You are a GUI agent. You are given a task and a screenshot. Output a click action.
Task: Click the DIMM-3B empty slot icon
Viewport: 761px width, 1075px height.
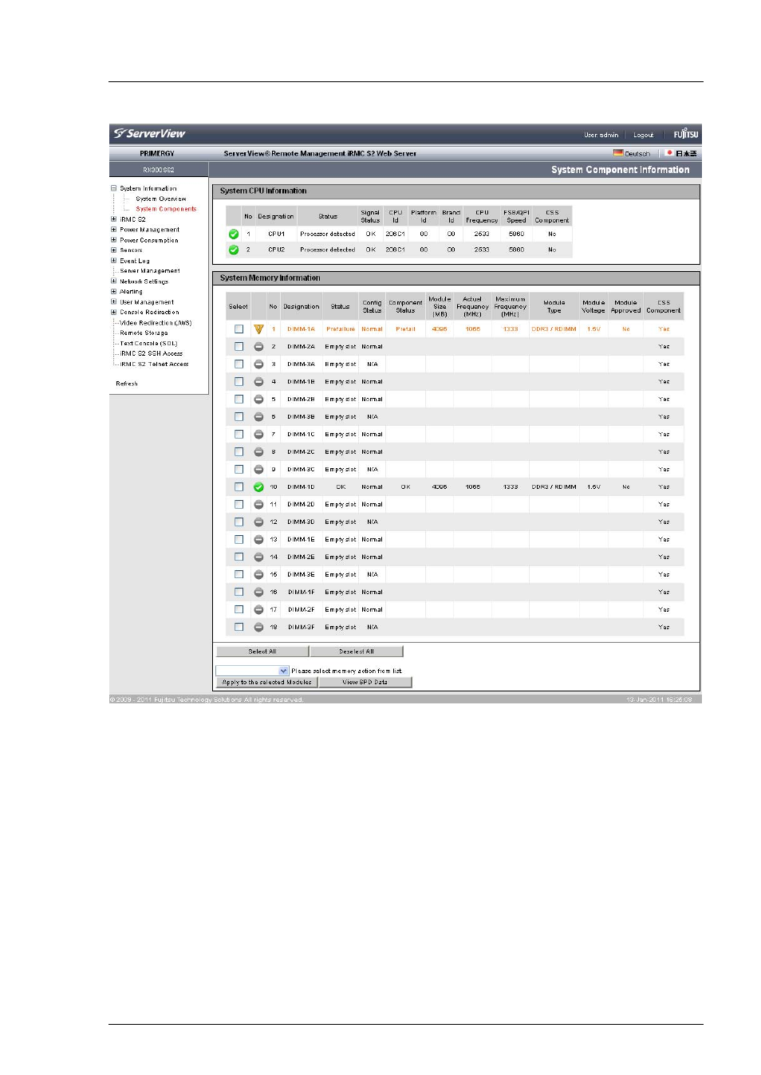258,417
